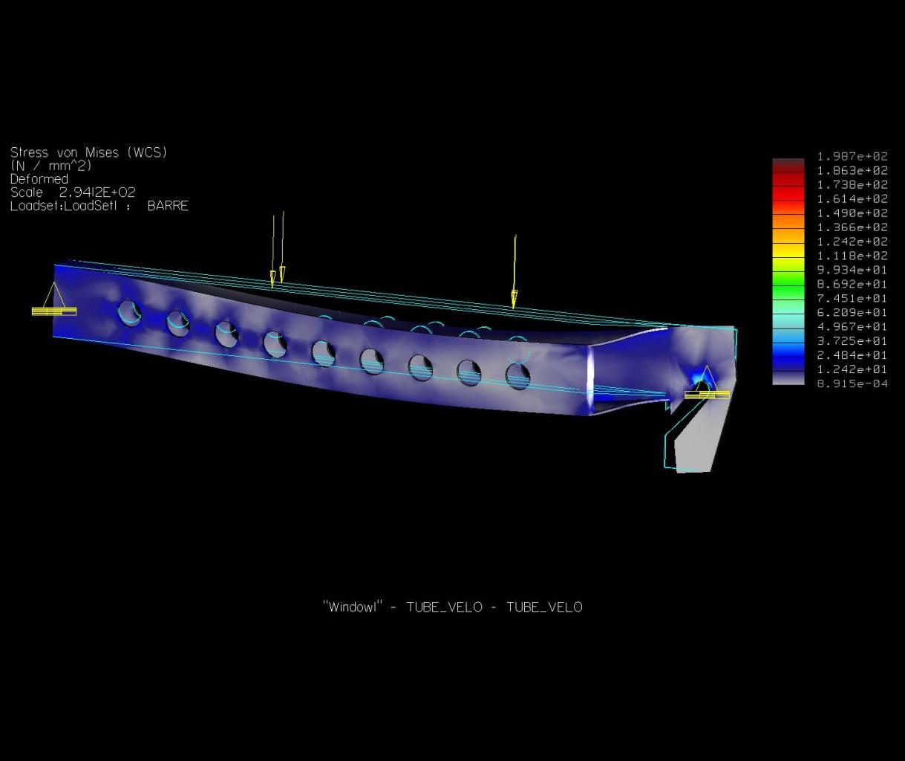This screenshot has height=761, width=905.
Task: Click the right yellow constraint symbol near the bracket
Action: tap(707, 383)
